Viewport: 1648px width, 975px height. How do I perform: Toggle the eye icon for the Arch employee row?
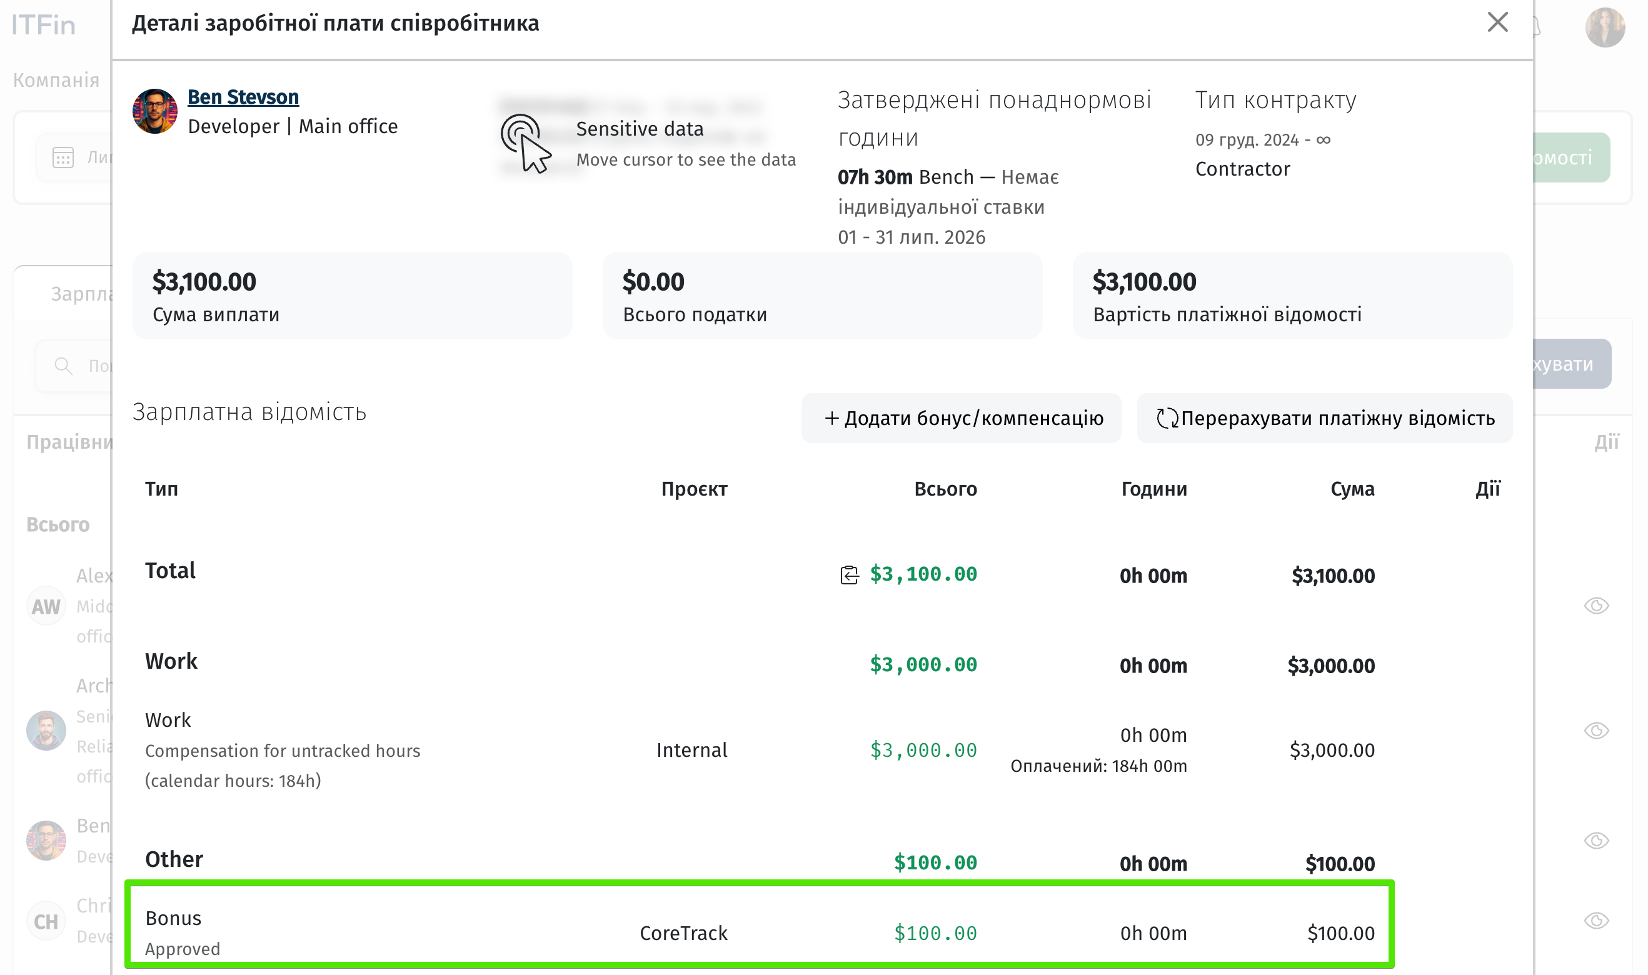(x=1595, y=731)
